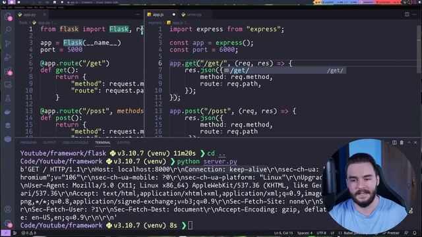Click the app.js breadcrumb item
The width and height of the screenshot is (422, 237).
(175, 23)
